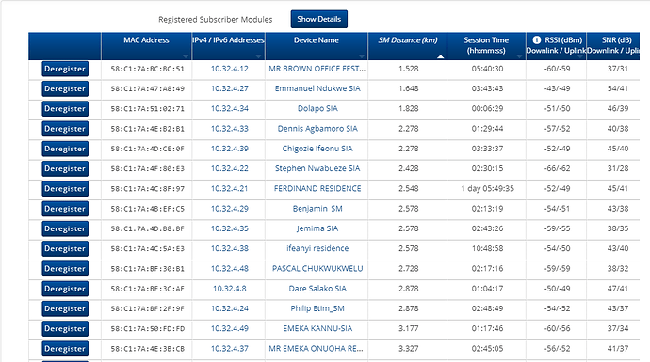This screenshot has height=362, width=650.
Task: Open IP address 10.32.4.35 link
Action: point(229,228)
